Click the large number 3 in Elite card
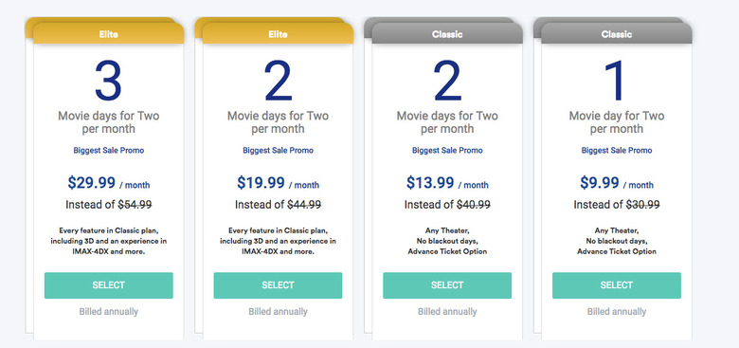This screenshot has height=348, width=739. tap(108, 81)
